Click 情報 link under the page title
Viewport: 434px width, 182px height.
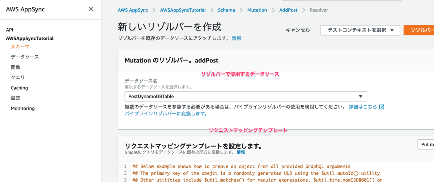[x=237, y=38]
